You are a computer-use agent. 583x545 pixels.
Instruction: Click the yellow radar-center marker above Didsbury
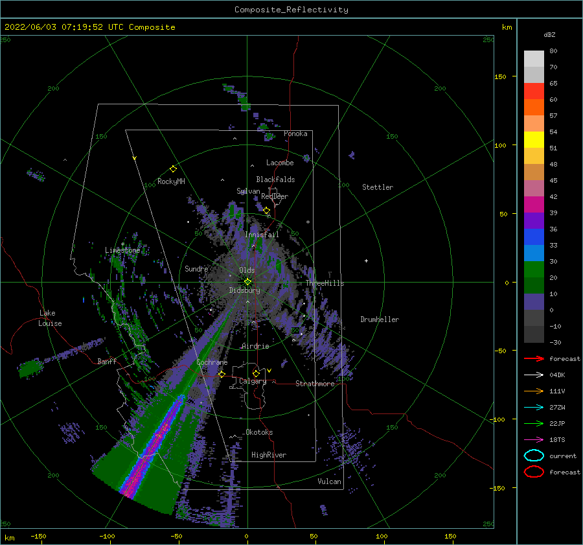click(247, 282)
